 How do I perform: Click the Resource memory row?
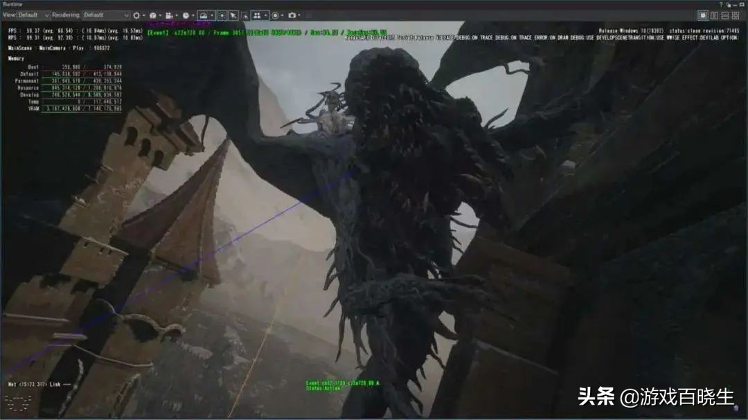pyautogui.click(x=70, y=88)
